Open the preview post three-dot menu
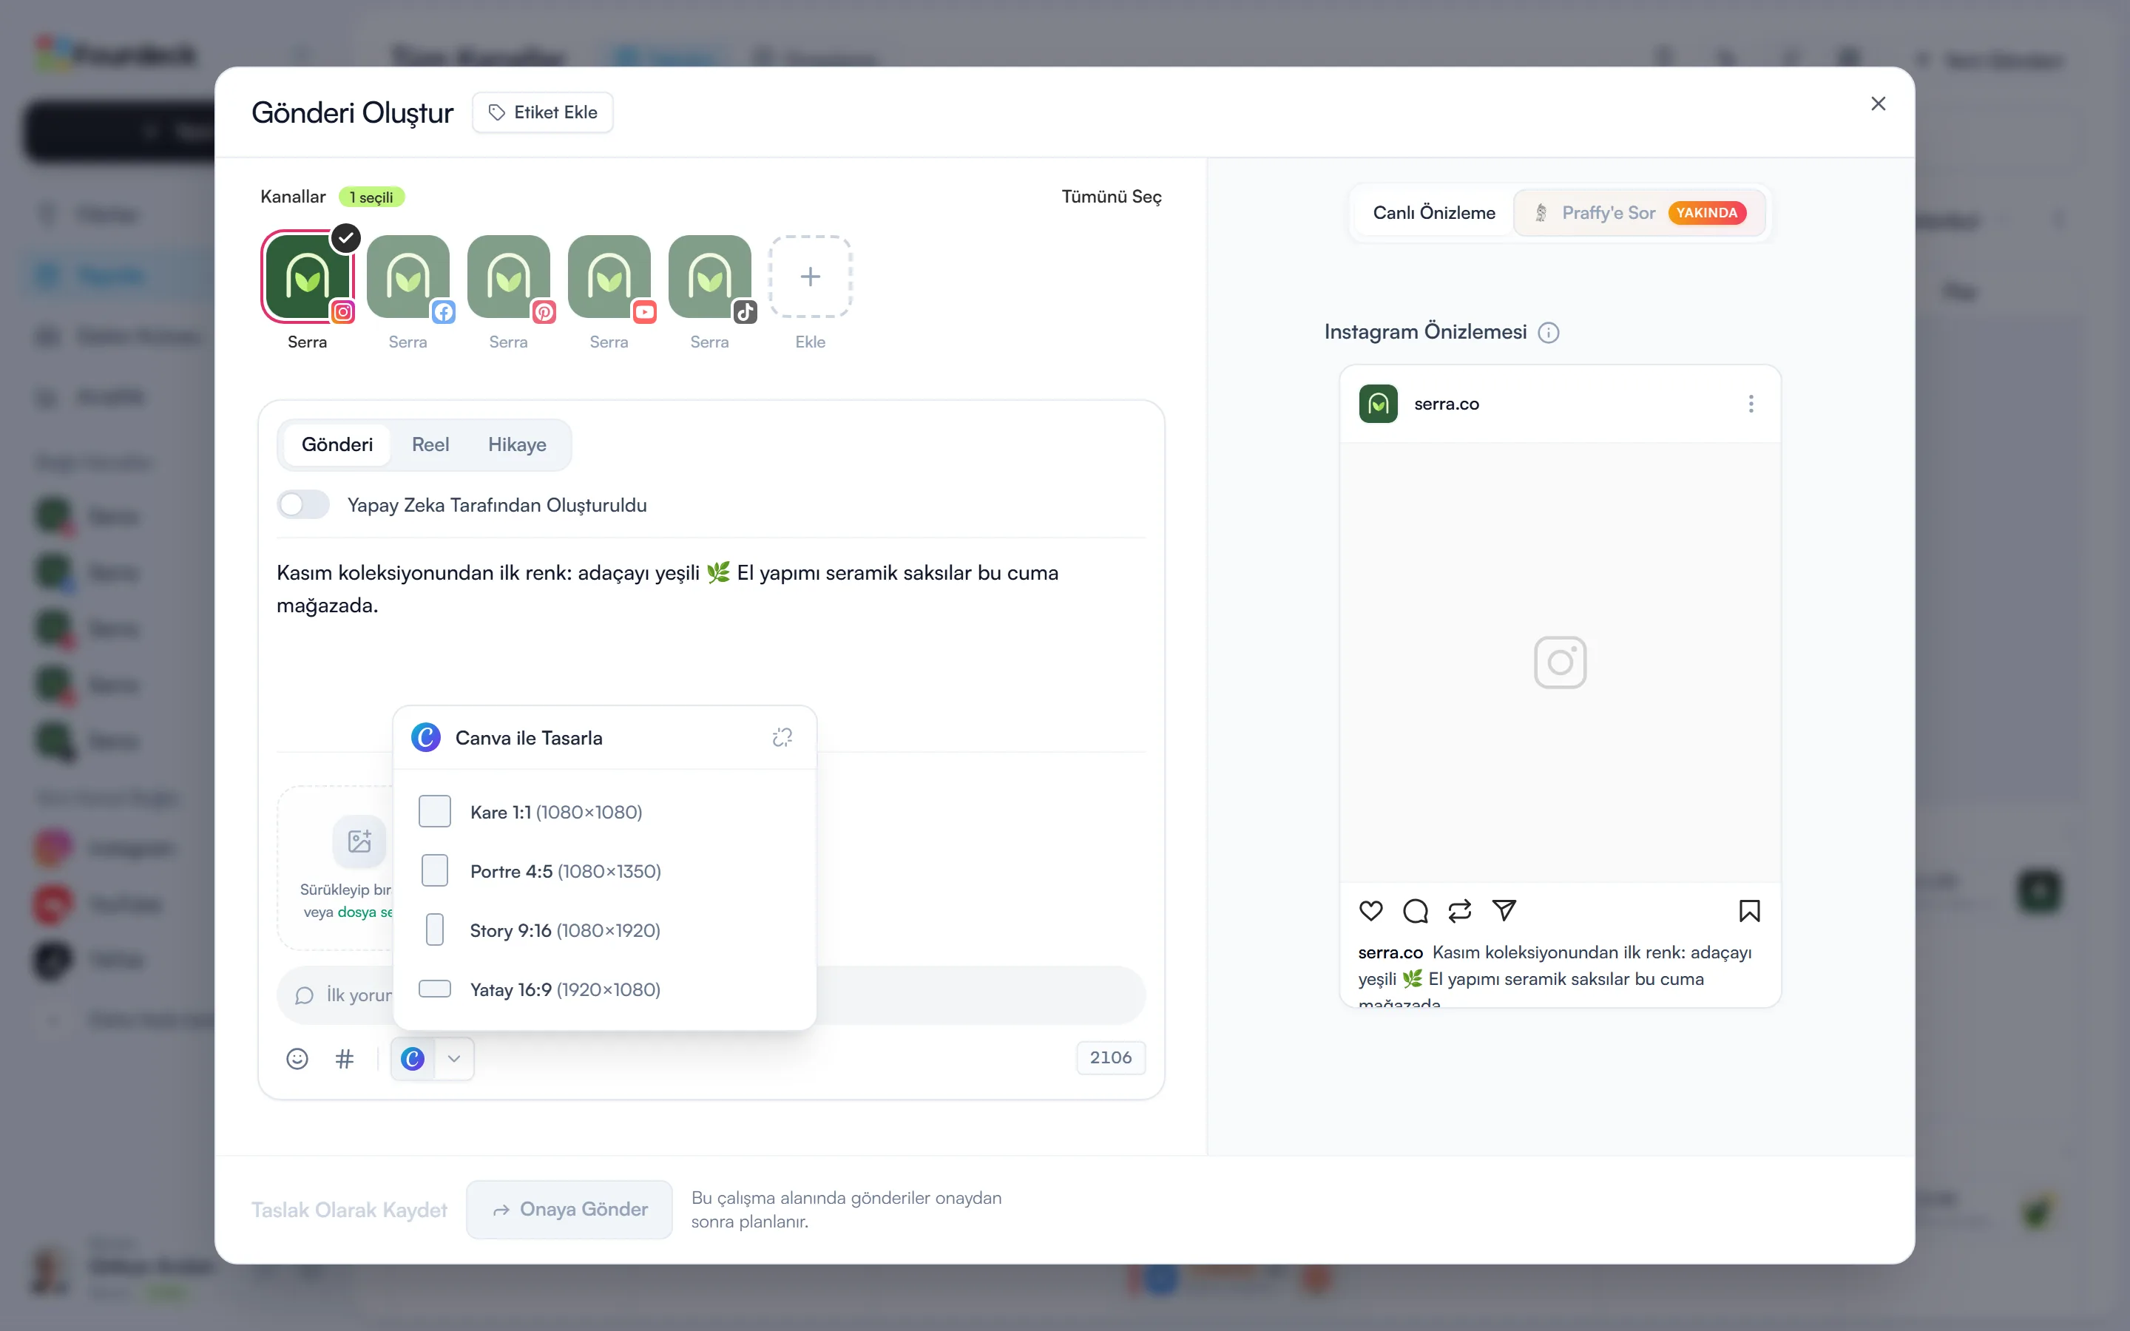The image size is (2130, 1331). point(1751,404)
